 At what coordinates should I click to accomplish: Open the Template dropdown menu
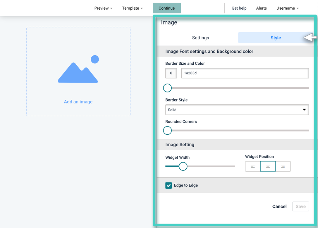point(133,8)
